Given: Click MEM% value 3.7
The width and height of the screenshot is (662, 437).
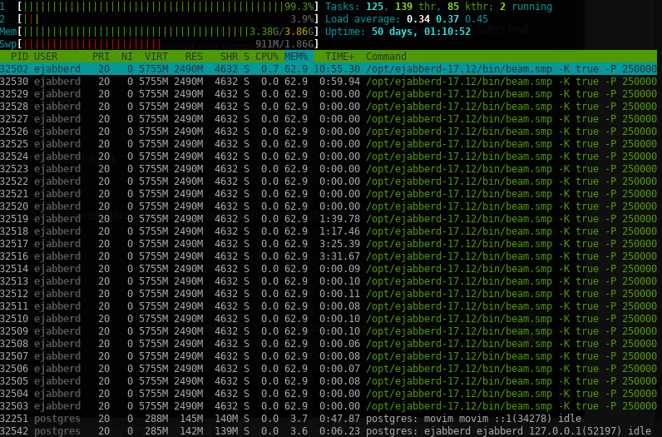Looking at the screenshot, I should click(299, 419).
